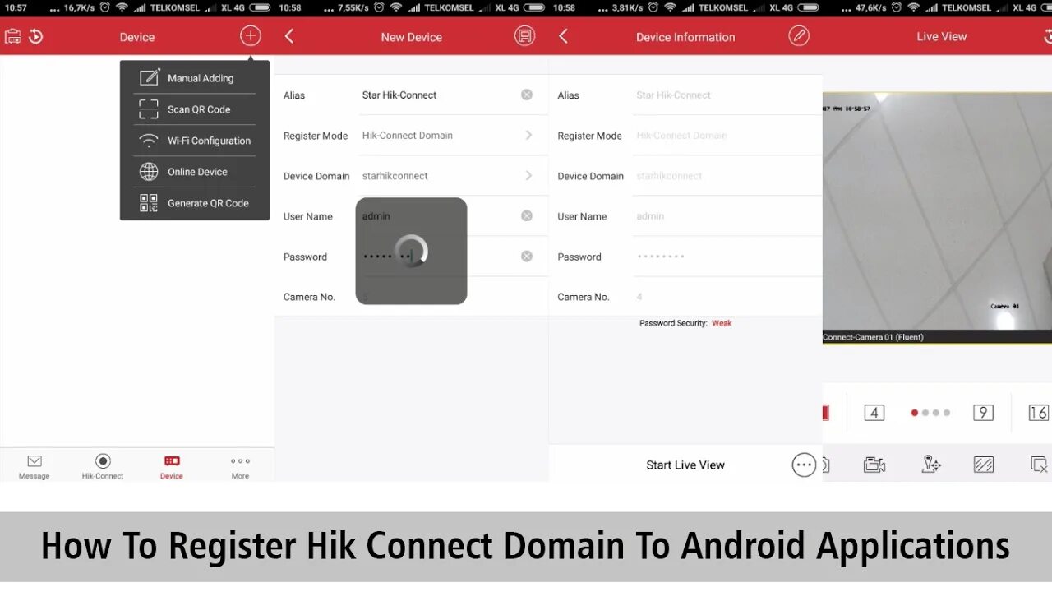This screenshot has height=592, width=1052.
Task: Select Scan QR Code menu entry
Action: [195, 109]
